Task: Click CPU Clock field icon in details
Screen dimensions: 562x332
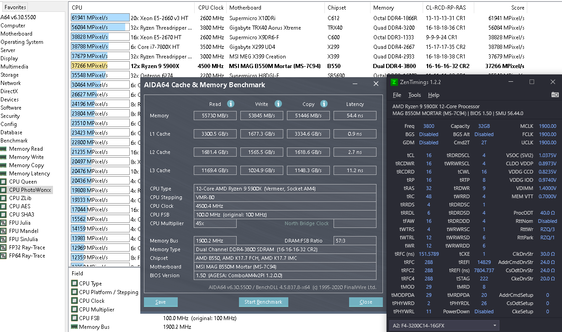Action: tap(74, 301)
